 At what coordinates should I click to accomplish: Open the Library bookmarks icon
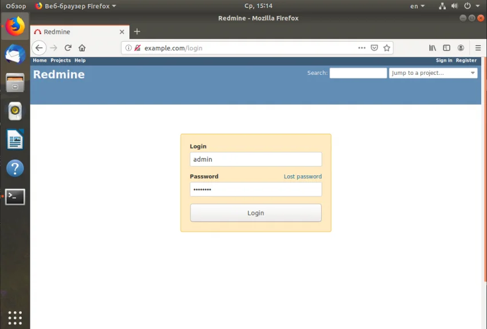click(x=432, y=48)
